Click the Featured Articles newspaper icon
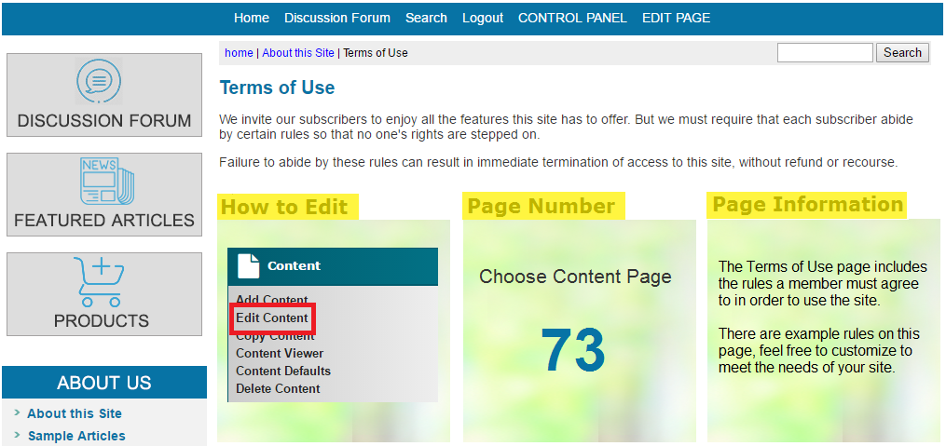 pyautogui.click(x=107, y=182)
